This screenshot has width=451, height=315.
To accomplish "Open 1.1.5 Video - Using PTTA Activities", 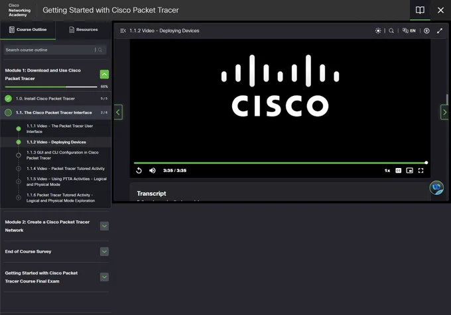I will 66,181.
